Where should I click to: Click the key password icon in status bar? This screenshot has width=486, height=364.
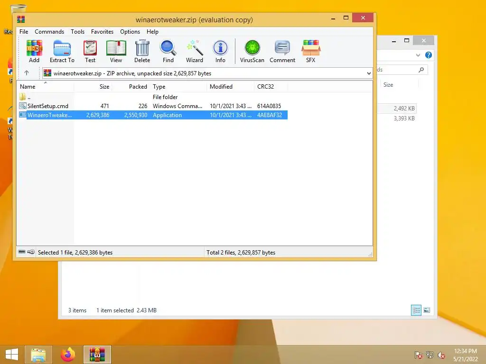tap(31, 252)
